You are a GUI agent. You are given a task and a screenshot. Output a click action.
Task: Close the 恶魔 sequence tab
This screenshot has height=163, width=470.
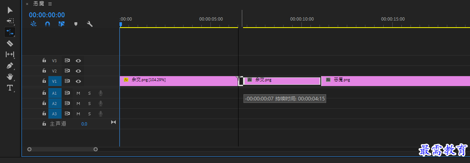pos(27,4)
